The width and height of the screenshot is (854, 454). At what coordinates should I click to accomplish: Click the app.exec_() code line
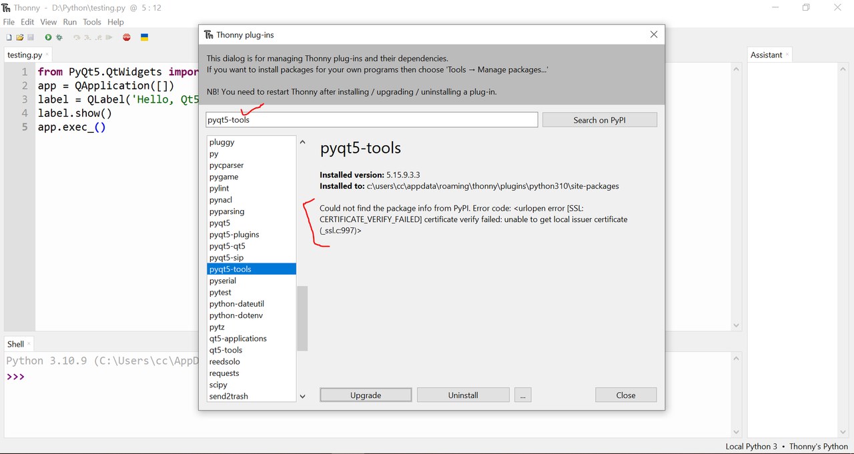pyautogui.click(x=71, y=127)
